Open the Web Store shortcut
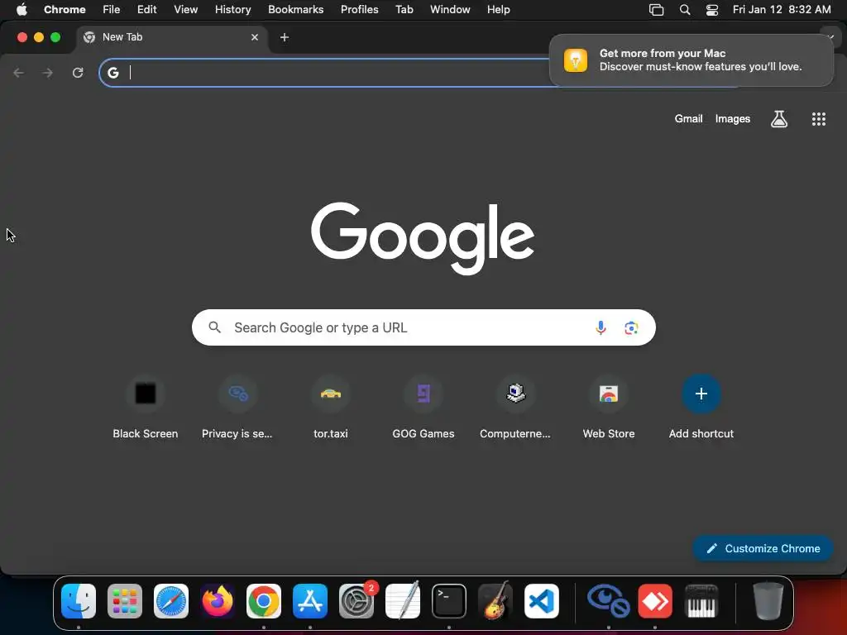The image size is (847, 635). [609, 407]
